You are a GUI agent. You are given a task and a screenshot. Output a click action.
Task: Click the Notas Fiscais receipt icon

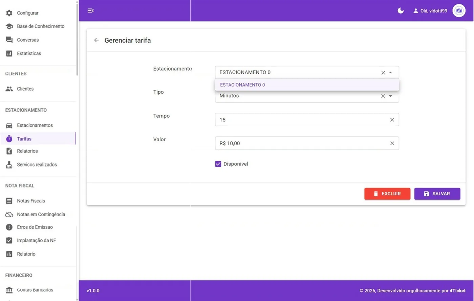point(9,201)
